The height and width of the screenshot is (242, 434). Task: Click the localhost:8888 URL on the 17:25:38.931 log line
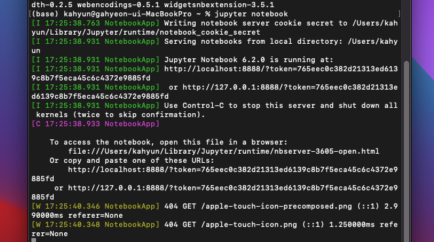point(215,73)
